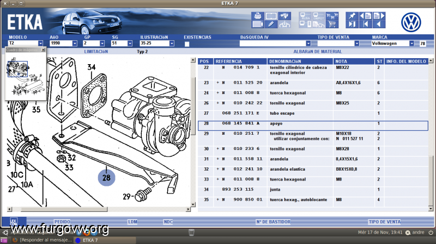Switch to Responder al mensaje taskbar window
This screenshot has height=244, width=436.
coord(43,240)
